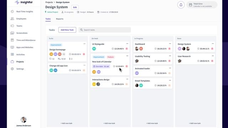The image size is (228, 128).
Task: Click Improvement tag on Design homepage
Action: (x=56, y=45)
